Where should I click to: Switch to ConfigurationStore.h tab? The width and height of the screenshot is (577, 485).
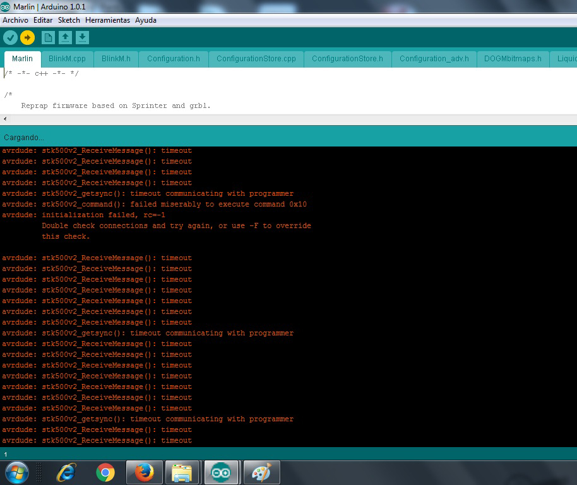click(347, 59)
